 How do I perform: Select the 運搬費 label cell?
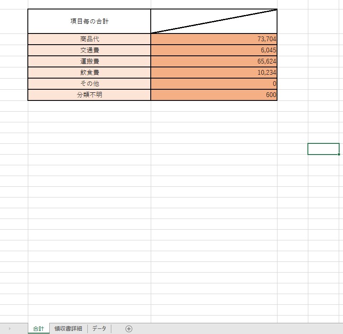coord(89,61)
